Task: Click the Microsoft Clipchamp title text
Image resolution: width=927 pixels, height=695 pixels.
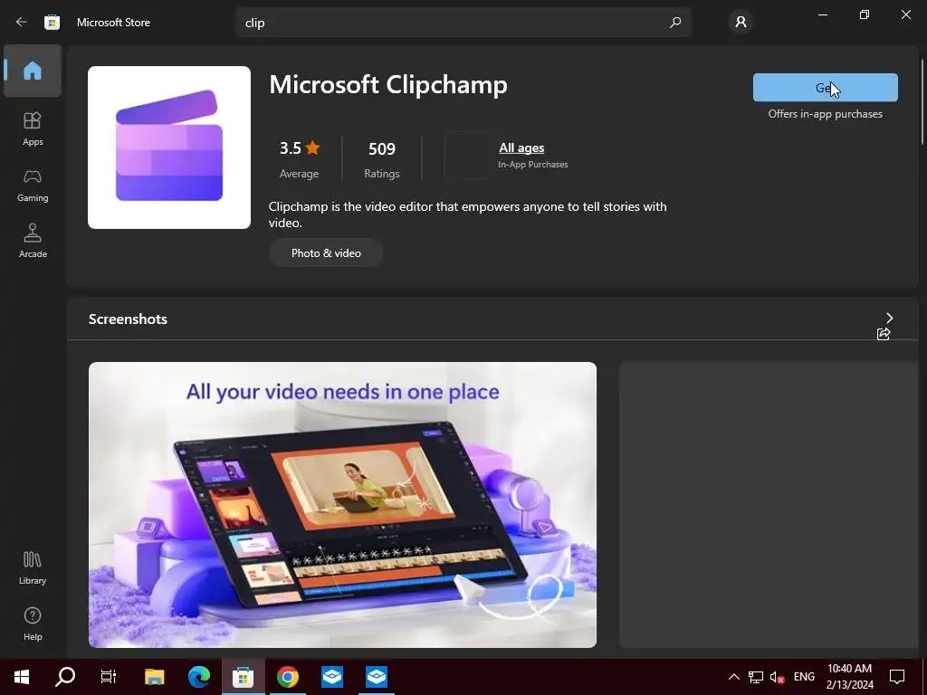Action: [x=388, y=84]
